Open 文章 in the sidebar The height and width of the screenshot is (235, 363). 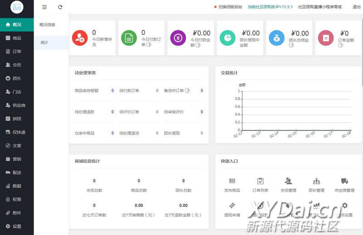tap(17, 146)
